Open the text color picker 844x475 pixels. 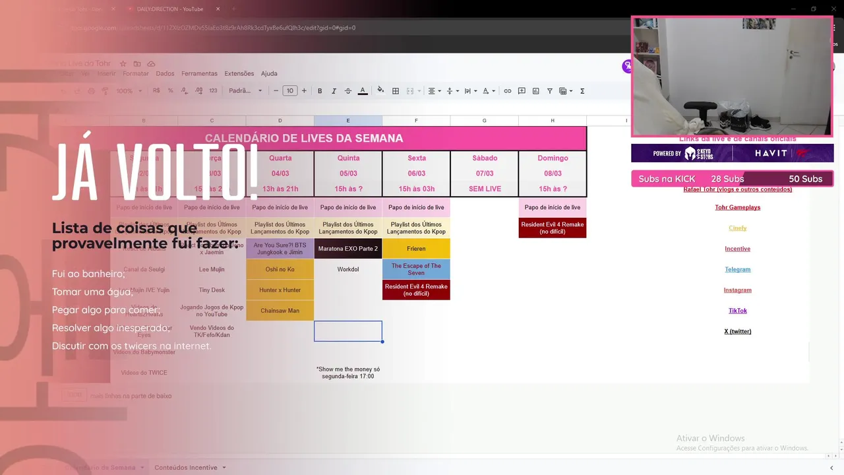pos(363,91)
